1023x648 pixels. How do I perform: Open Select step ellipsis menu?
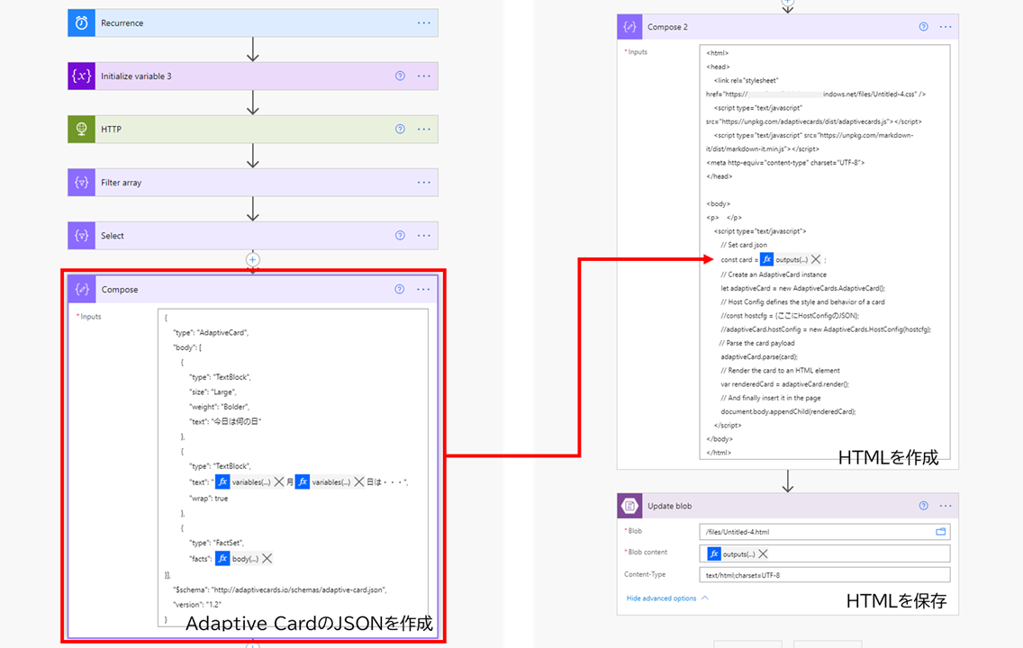coord(423,235)
